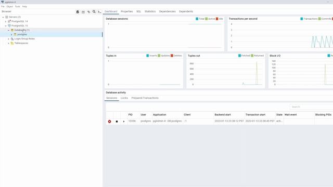Click the 'pgAdmin 4 - DB:postgres' application cell
Screen dimensions: 333x187
click(x=168, y=121)
